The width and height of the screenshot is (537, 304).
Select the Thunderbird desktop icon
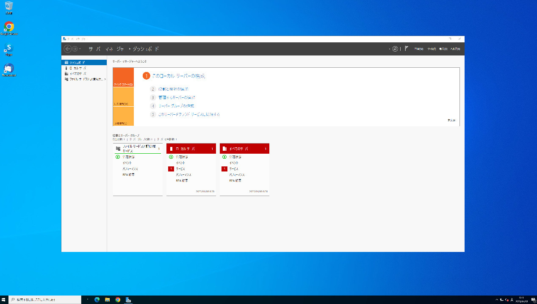[x=9, y=70]
